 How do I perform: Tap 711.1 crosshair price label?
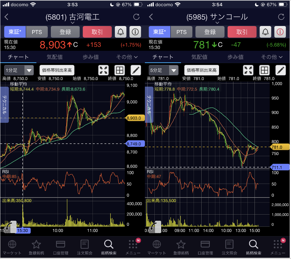coord(280,167)
